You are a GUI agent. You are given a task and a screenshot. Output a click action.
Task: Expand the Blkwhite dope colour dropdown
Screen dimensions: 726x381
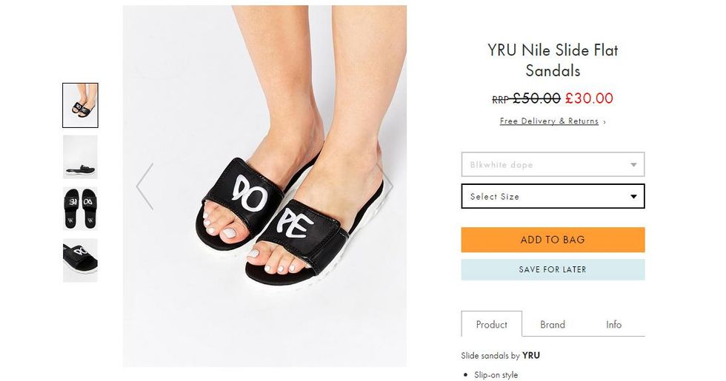[x=553, y=164]
